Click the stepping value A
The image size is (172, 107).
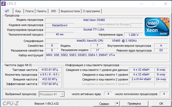pyautogui.click(x=161, y=45)
